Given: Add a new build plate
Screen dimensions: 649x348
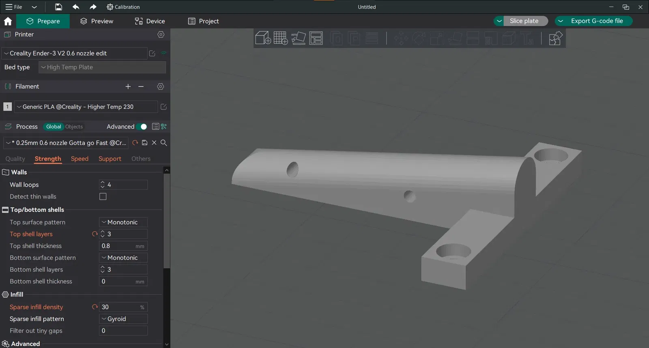Looking at the screenshot, I should [281, 38].
